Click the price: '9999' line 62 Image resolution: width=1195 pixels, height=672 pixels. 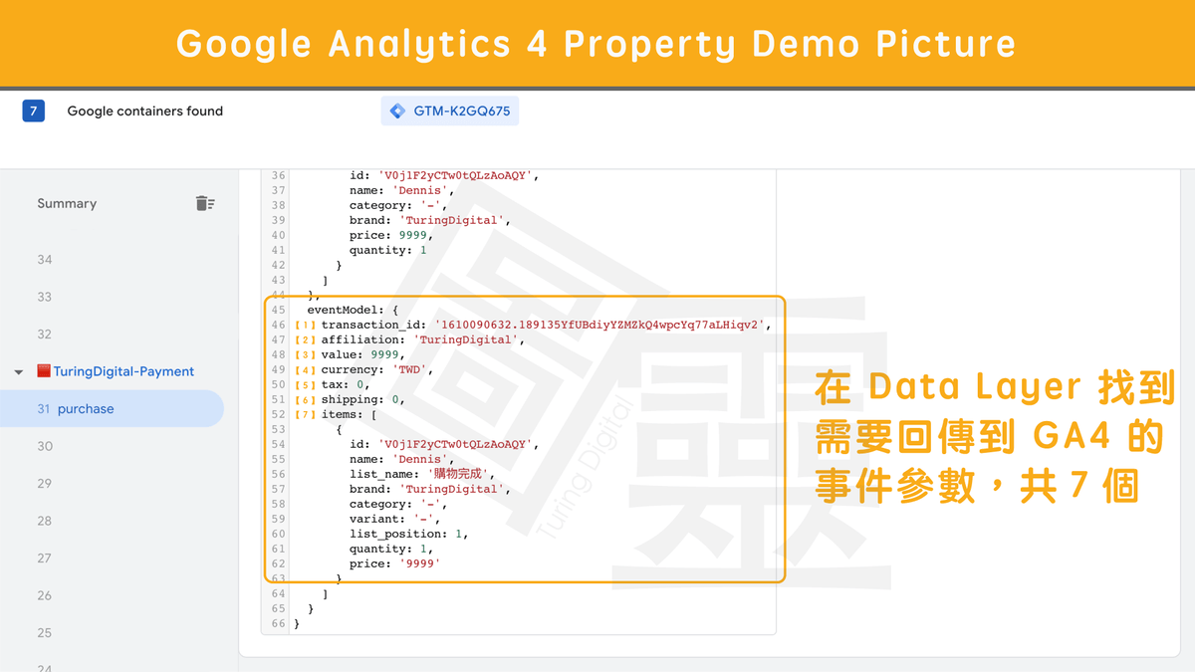coord(395,563)
